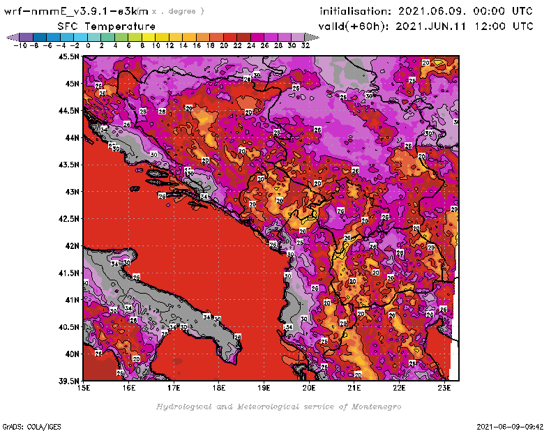Click the 40.5N latitude axis label

(68, 327)
